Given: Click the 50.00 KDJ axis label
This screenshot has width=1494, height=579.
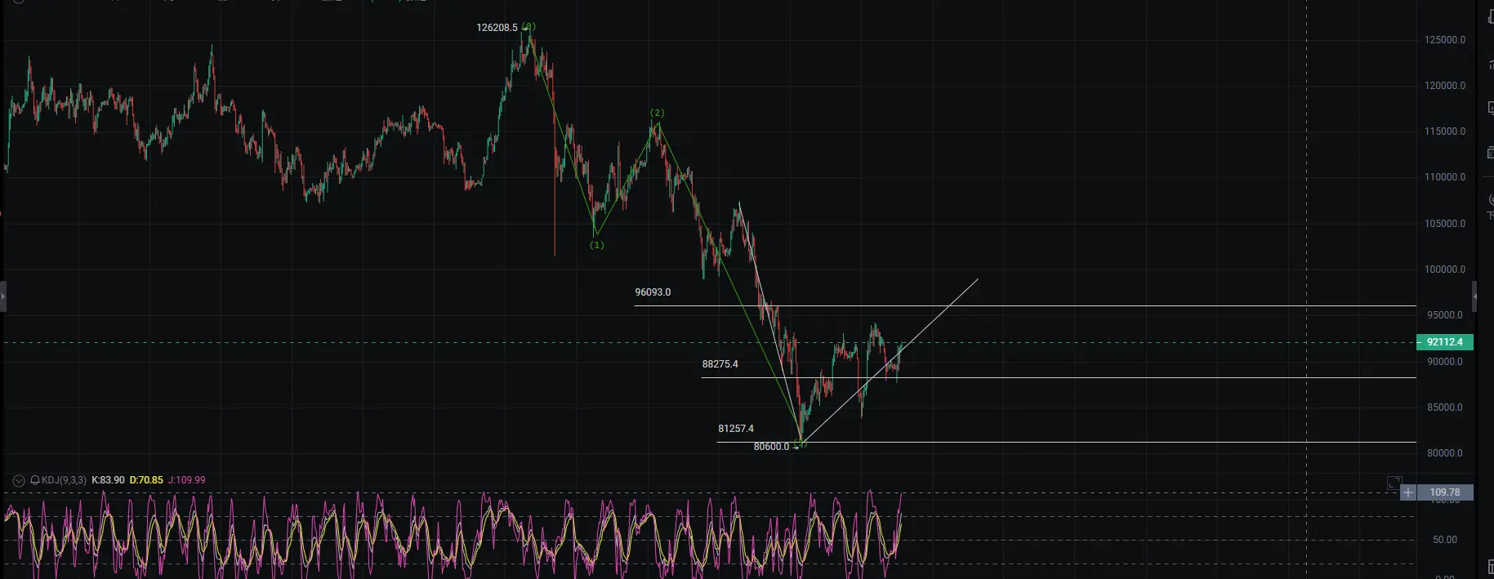Looking at the screenshot, I should (1444, 540).
